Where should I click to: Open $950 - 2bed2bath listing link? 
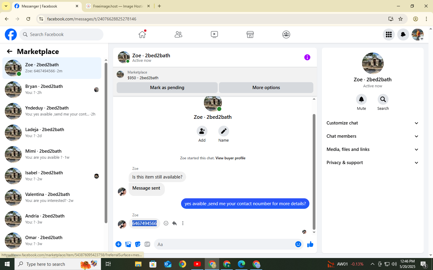coord(143,78)
